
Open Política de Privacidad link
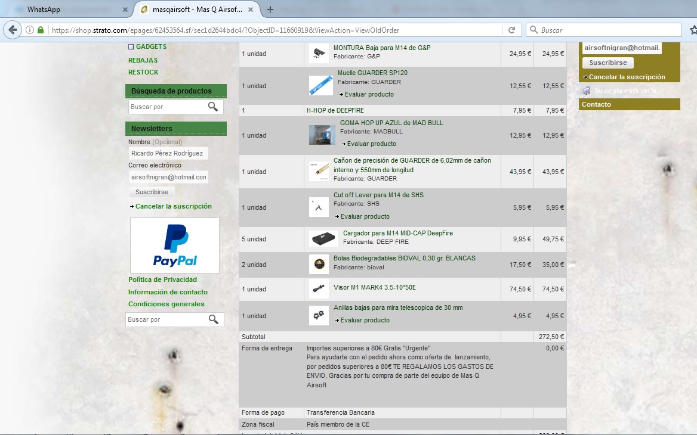click(x=162, y=279)
